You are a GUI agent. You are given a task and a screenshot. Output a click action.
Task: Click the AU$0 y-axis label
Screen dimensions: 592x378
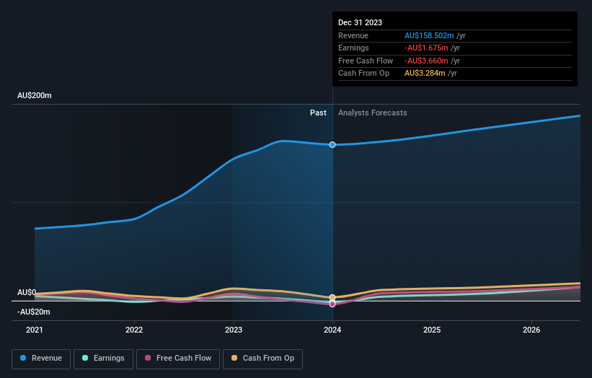[x=27, y=292]
